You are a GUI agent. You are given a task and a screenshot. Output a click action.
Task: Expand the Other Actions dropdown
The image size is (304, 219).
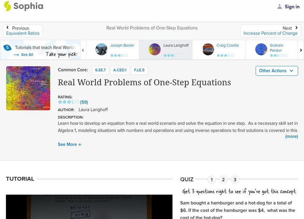277,71
